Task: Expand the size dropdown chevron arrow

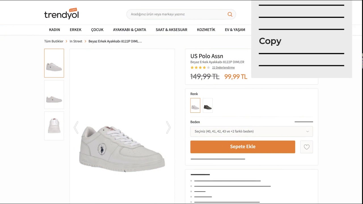Action: [307, 131]
